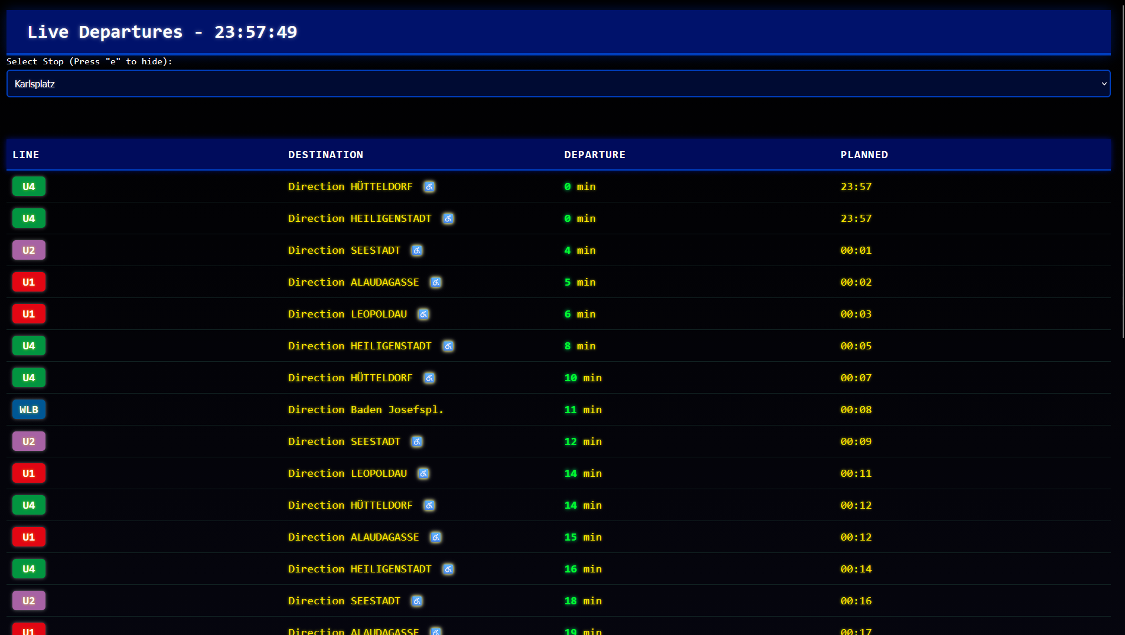The image size is (1125, 635).
Task: Click wheelchair icon for HEILIGENSTADT planned 00:14
Action: pos(448,569)
